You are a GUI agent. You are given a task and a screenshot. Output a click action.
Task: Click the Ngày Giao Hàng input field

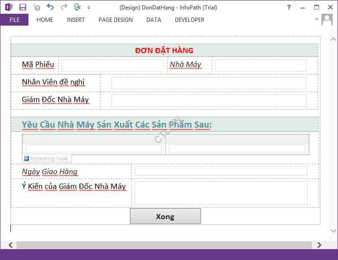pyautogui.click(x=221, y=171)
